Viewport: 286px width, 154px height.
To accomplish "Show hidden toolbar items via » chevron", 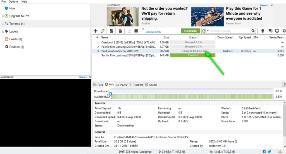I will [x=143, y=29].
